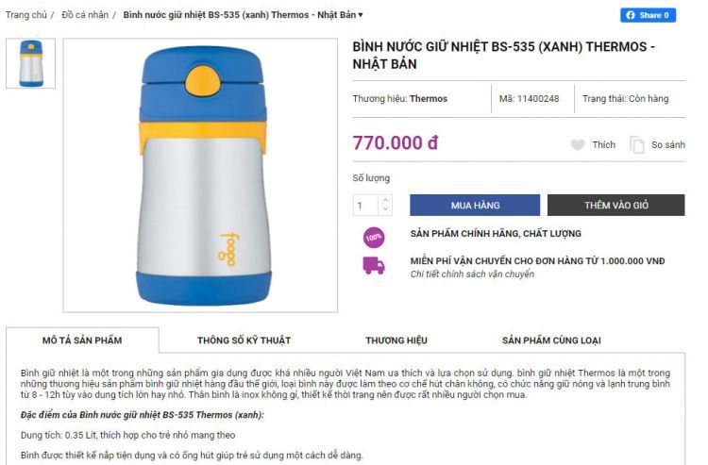Viewport: 708px width, 465px height.
Task: Open Chi tiết chính sách vận chuyển link
Action: click(472, 274)
